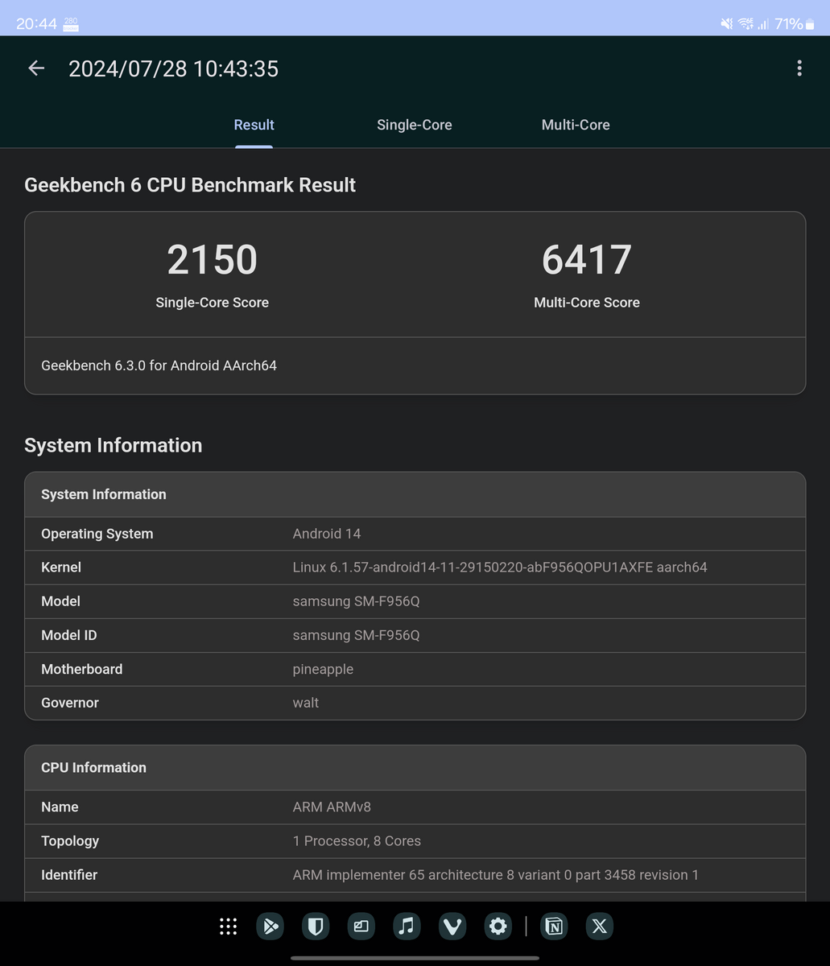Tap the Kernel row label
Image resolution: width=830 pixels, height=966 pixels.
click(x=61, y=568)
